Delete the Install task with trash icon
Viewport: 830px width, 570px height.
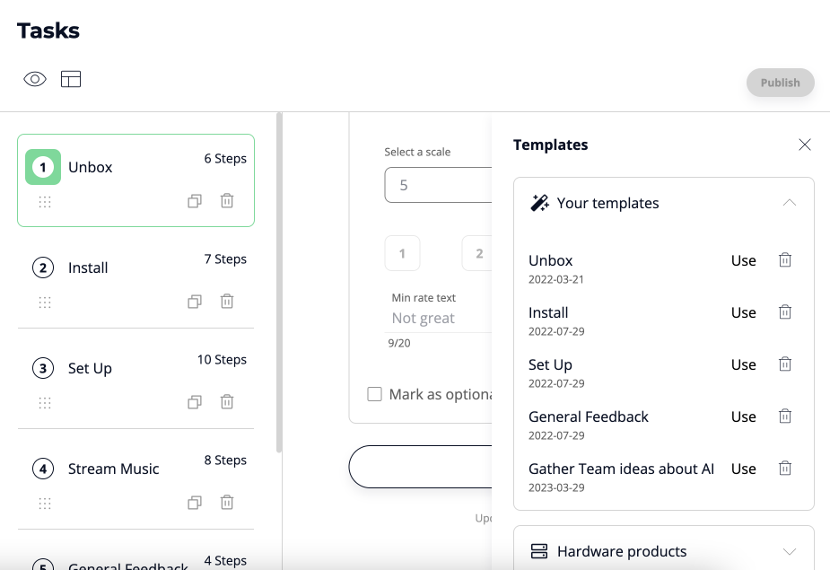227,302
